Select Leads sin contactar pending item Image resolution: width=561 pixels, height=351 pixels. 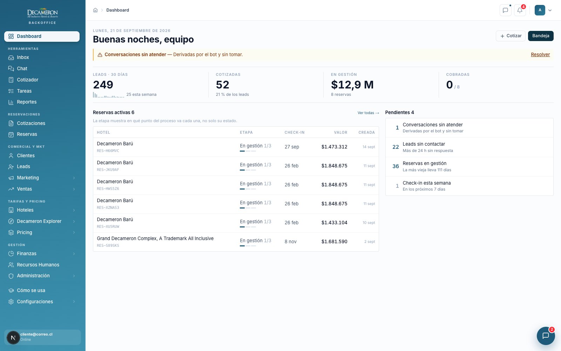(x=469, y=147)
